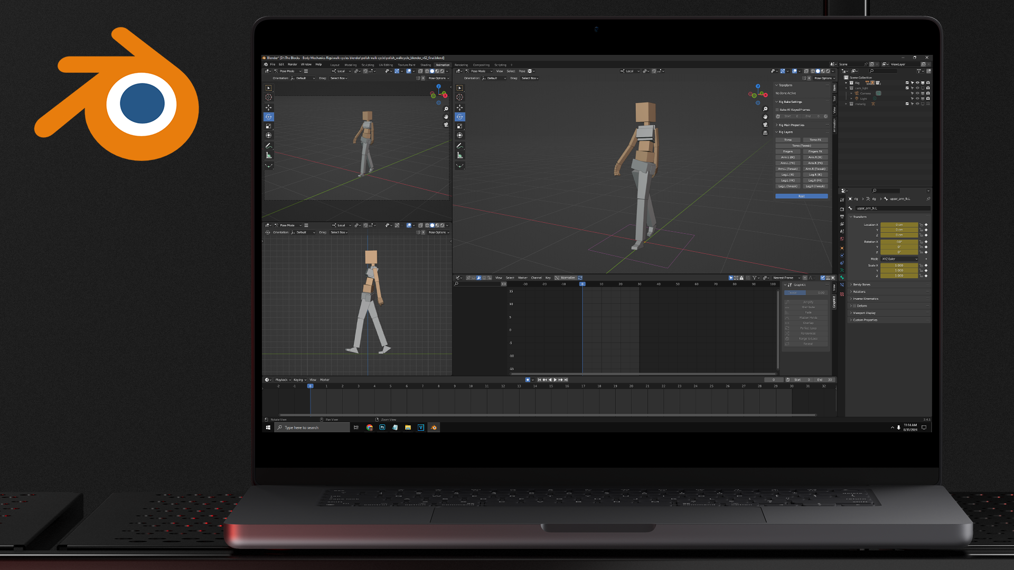
Task: Toggle exclude checkbox for metarig collection
Action: point(907,104)
